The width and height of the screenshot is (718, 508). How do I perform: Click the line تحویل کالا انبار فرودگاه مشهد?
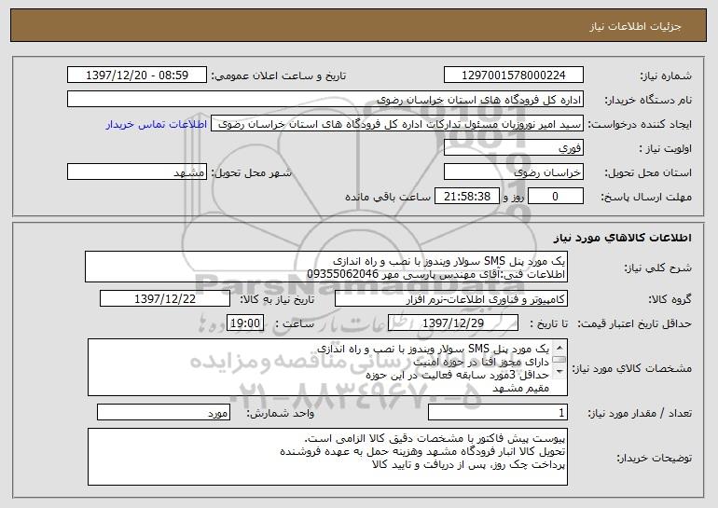point(422,452)
